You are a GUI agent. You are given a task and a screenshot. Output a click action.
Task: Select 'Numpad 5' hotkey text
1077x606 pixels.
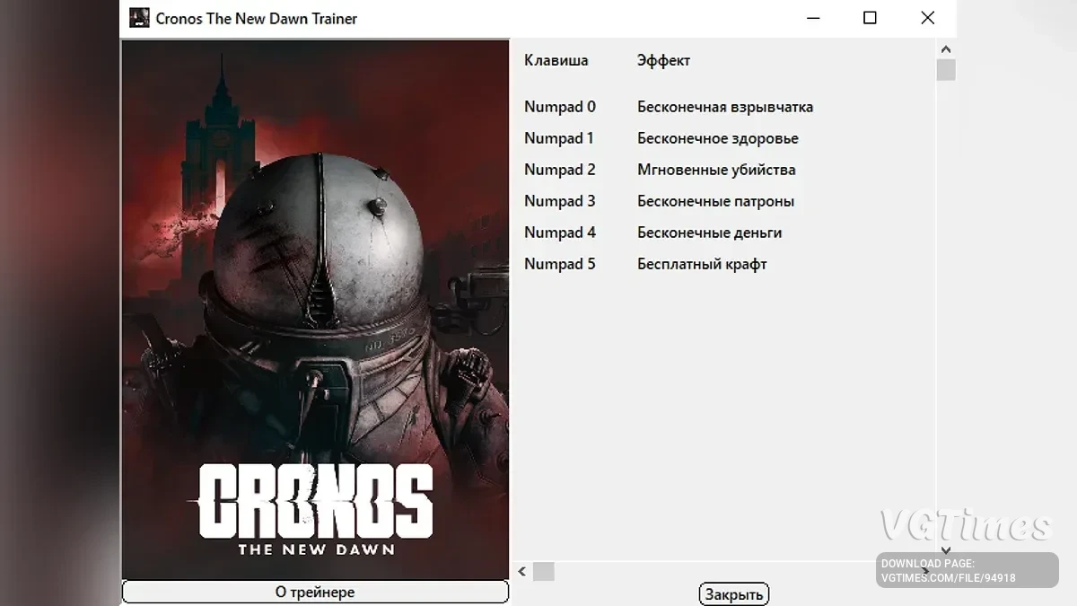pyautogui.click(x=560, y=264)
